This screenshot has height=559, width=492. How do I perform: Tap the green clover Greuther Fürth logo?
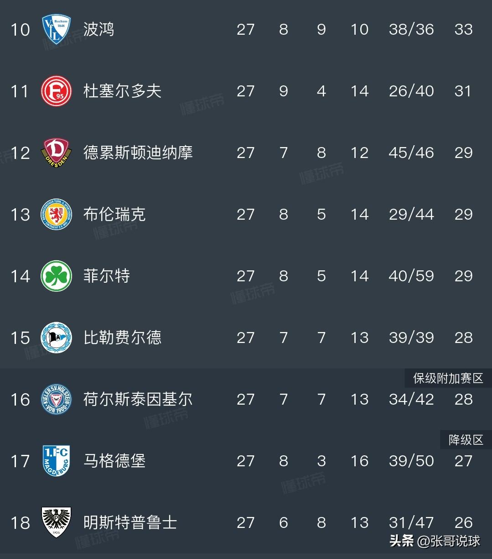[57, 276]
